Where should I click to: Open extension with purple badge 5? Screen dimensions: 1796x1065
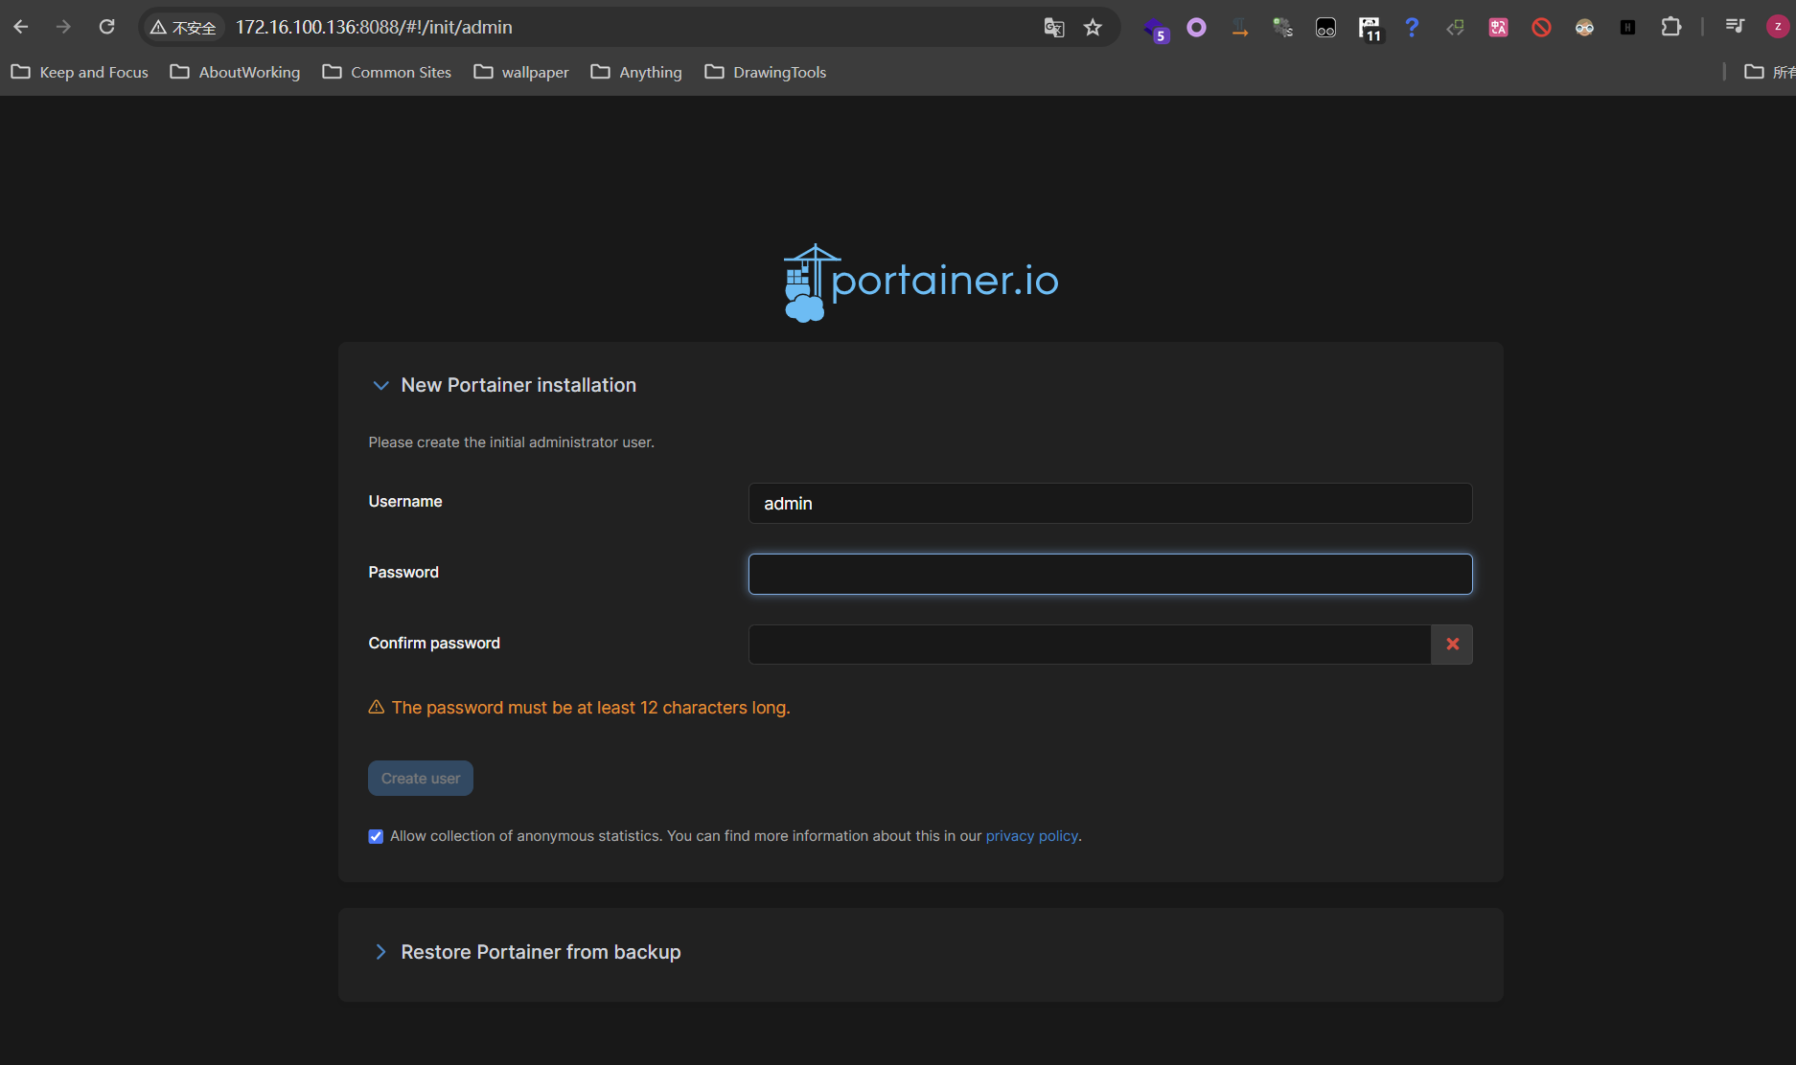point(1156,29)
